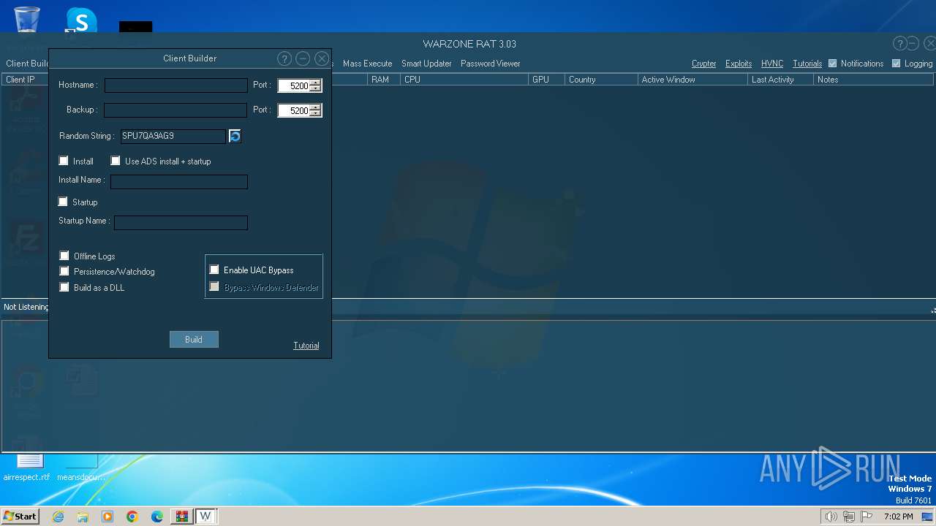Viewport: 936px width, 526px height.
Task: Close the Client Builder dialog
Action: 322,58
